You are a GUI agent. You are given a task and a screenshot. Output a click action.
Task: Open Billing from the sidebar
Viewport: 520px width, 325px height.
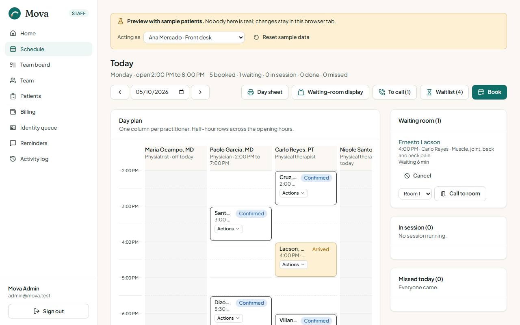(x=48, y=112)
